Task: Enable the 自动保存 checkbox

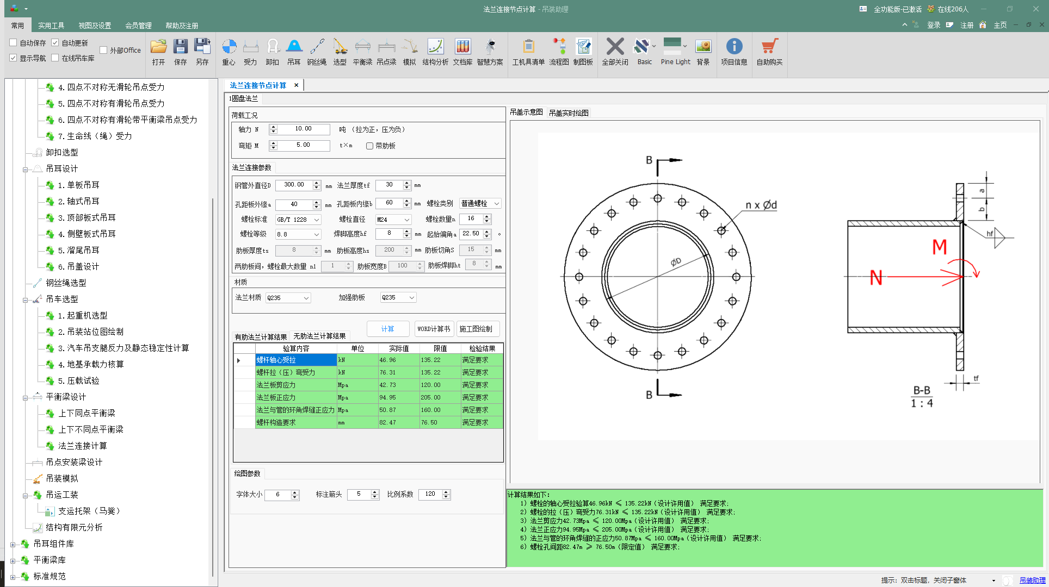Action: [14, 42]
